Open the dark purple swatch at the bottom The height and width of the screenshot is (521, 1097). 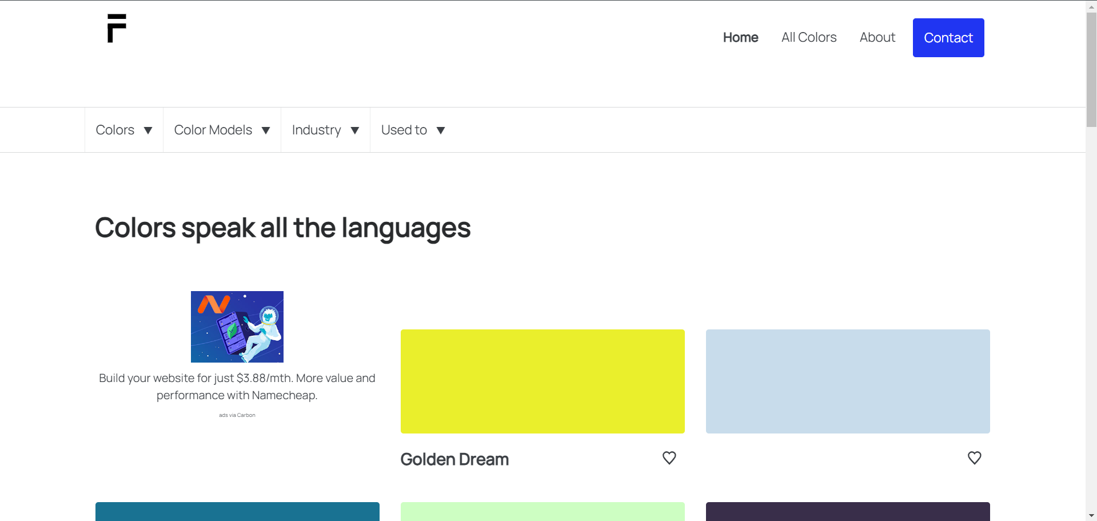click(x=847, y=511)
